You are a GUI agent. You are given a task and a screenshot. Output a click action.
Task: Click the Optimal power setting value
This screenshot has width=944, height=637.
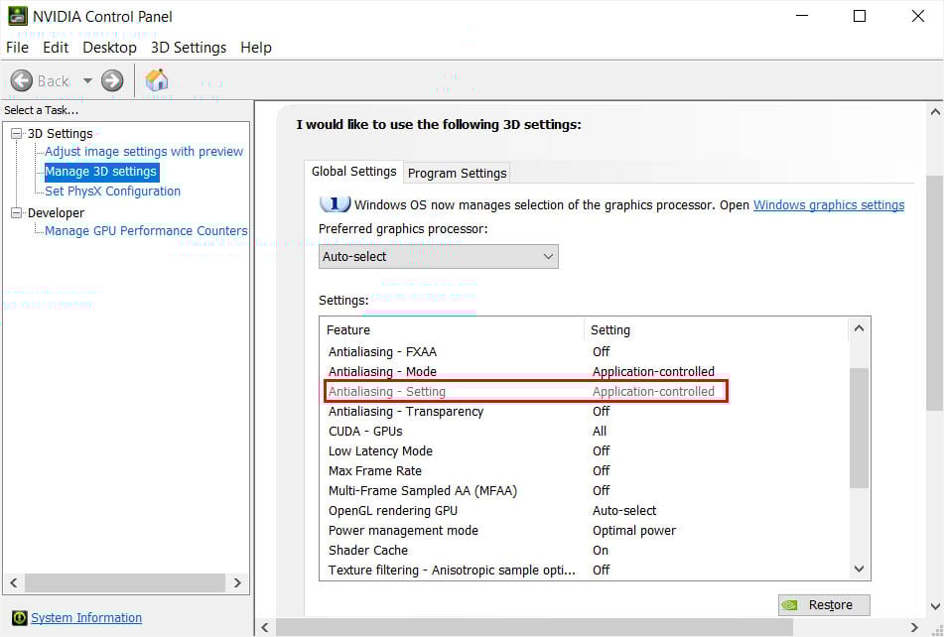634,531
